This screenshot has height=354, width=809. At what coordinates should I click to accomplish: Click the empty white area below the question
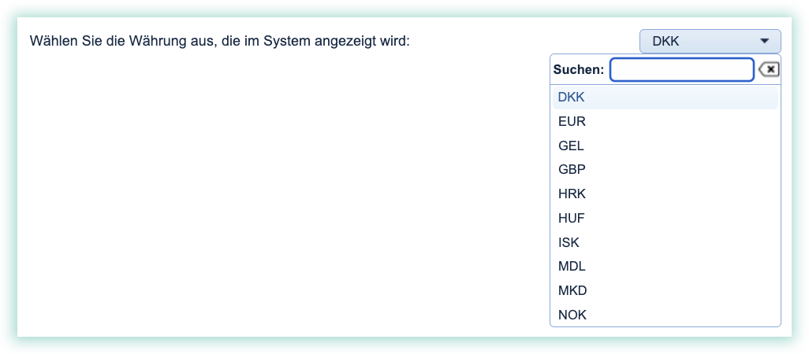tap(276, 197)
